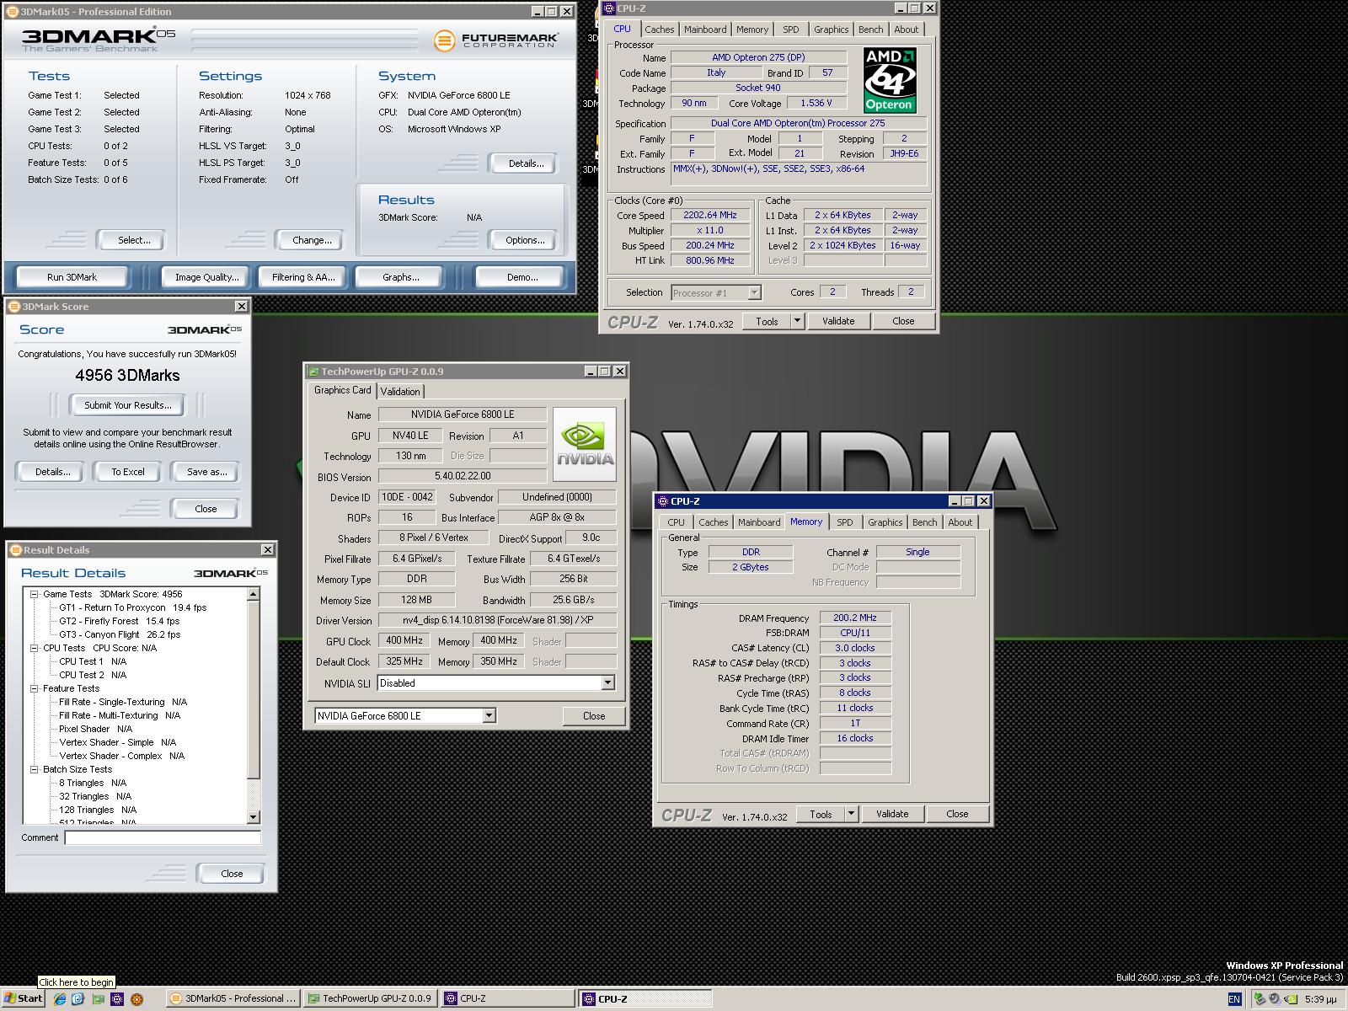This screenshot has height=1011, width=1348.
Task: Open Tools dropdown arrow in CPU-Z Memory window
Action: [851, 814]
